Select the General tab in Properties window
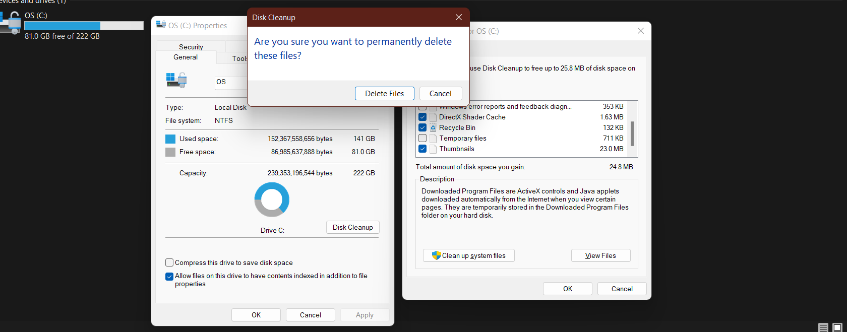This screenshot has height=332, width=847. tap(186, 57)
